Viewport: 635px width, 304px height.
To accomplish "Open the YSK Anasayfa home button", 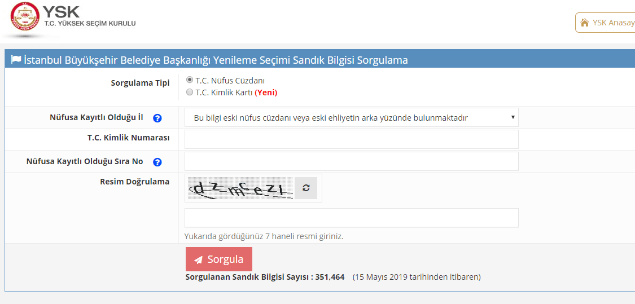I will point(606,23).
